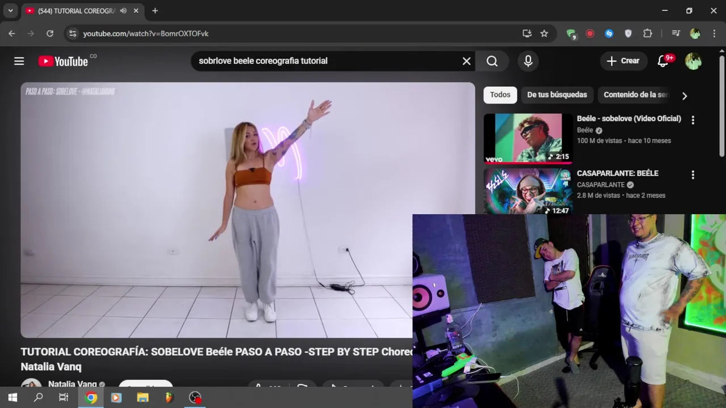This screenshot has height=408, width=726.
Task: Click the Crear button
Action: pos(623,61)
